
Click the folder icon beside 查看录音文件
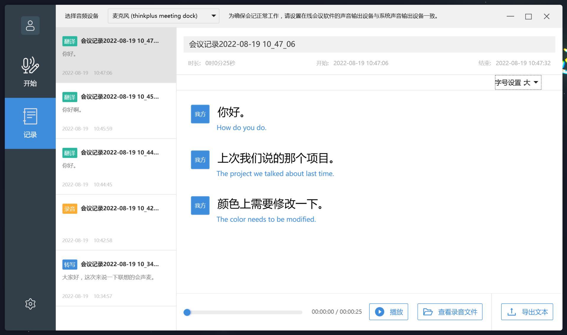[427, 312]
